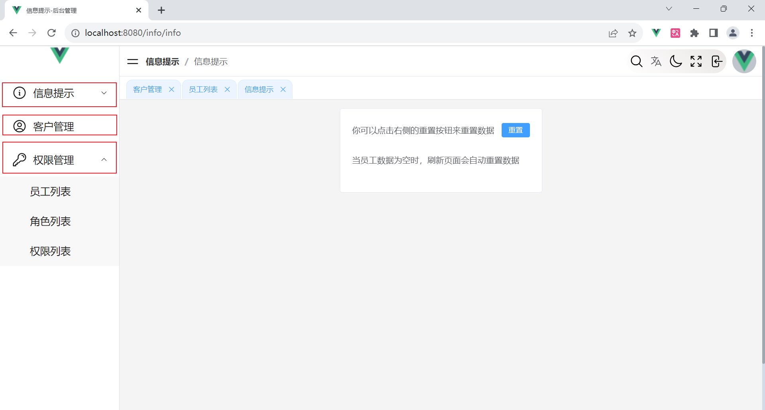Click the user icon beside 客户管理
The image size is (765, 410).
20,126
